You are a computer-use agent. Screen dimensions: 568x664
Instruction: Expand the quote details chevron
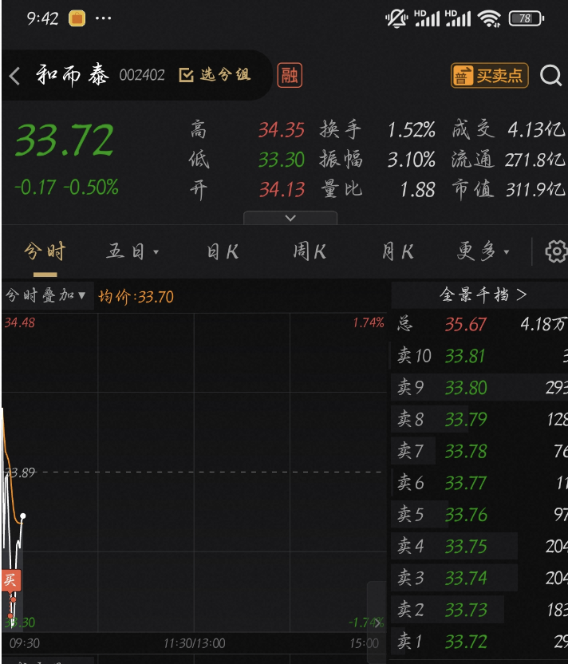tap(290, 218)
